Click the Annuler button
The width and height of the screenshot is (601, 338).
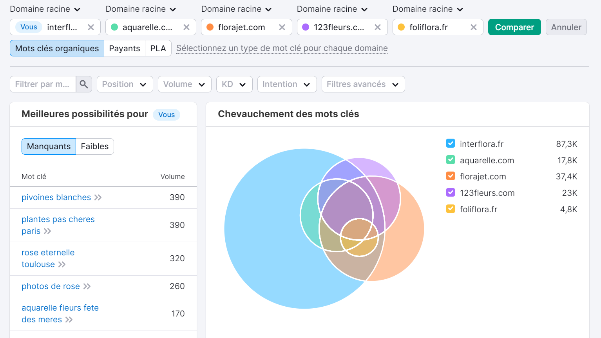pyautogui.click(x=566, y=27)
